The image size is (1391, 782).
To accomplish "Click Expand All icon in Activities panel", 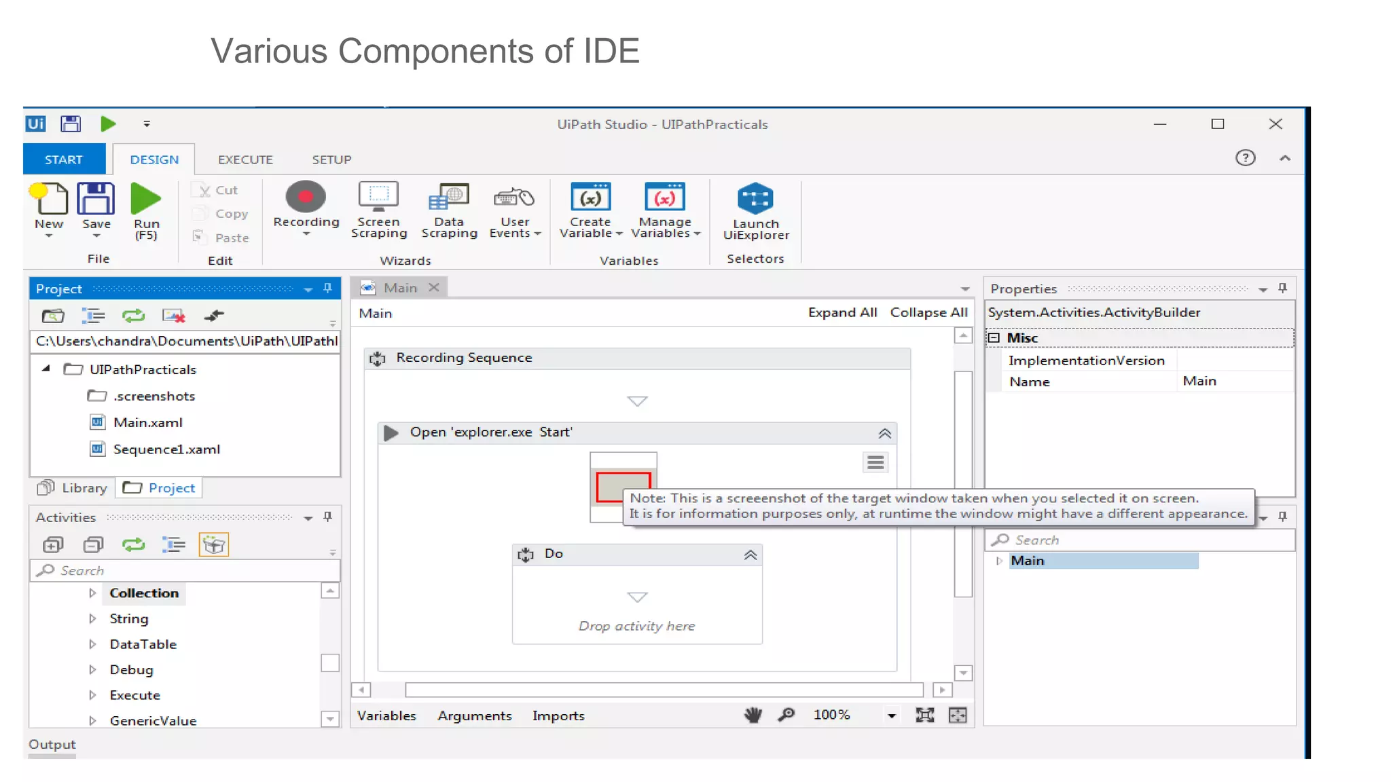I will click(53, 544).
